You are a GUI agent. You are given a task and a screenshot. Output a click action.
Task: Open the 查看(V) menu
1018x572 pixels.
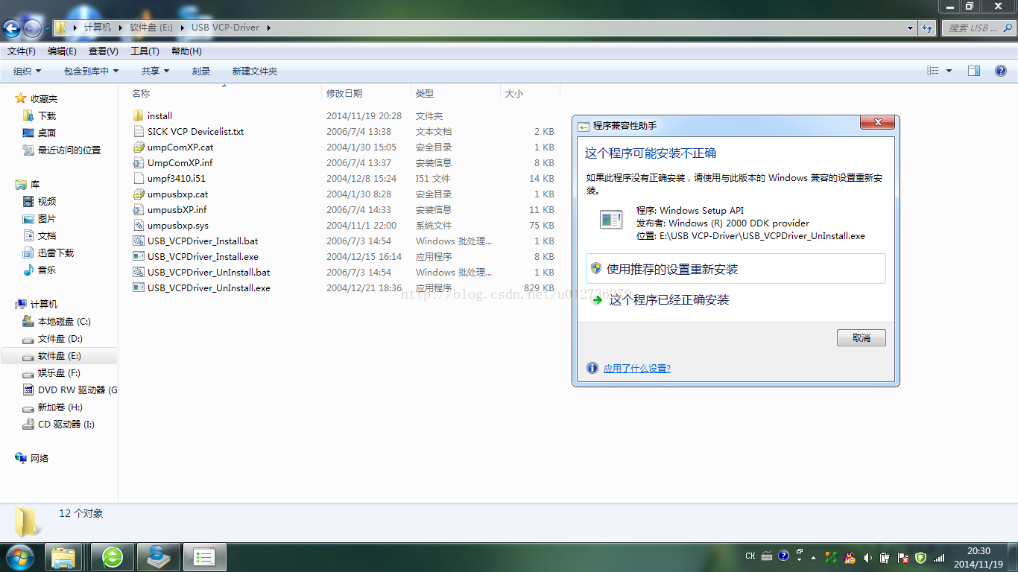(x=103, y=51)
